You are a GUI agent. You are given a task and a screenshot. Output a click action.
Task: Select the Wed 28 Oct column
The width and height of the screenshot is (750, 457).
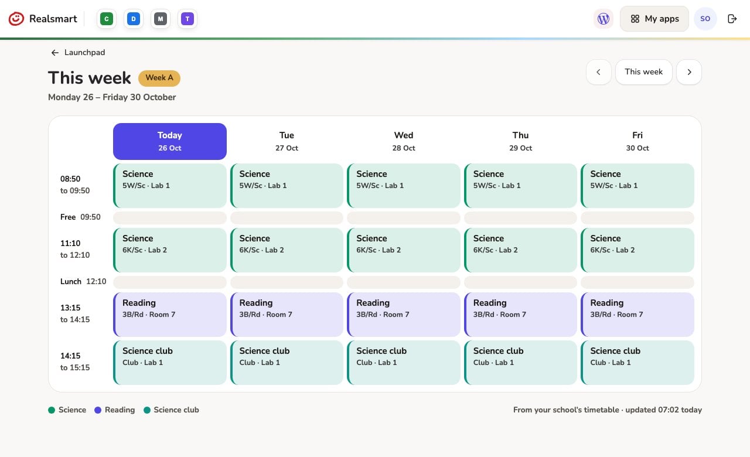pos(404,141)
